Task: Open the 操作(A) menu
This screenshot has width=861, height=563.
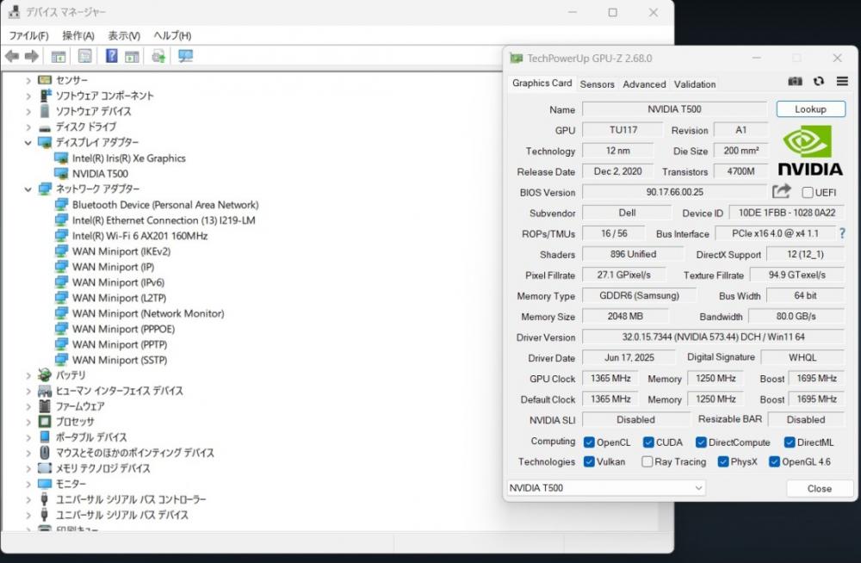Action: point(78,35)
